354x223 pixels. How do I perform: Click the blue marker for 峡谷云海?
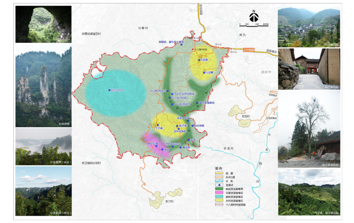tap(156, 146)
